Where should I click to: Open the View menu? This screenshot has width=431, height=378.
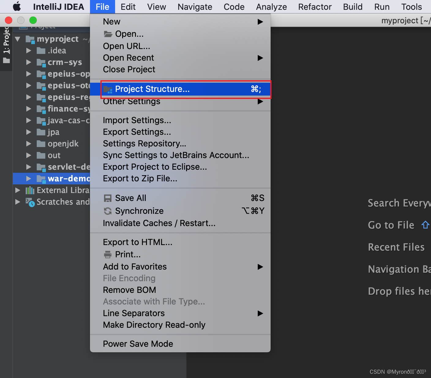click(x=156, y=7)
